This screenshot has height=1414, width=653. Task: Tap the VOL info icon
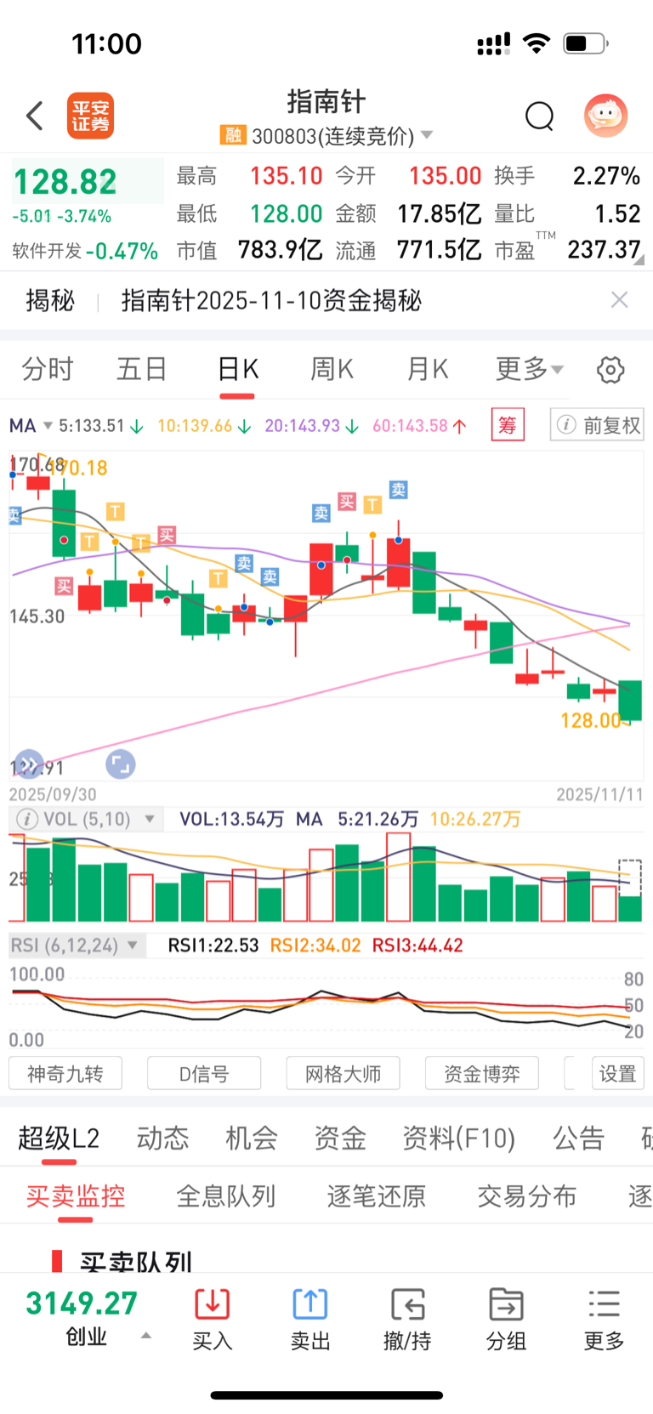click(27, 820)
